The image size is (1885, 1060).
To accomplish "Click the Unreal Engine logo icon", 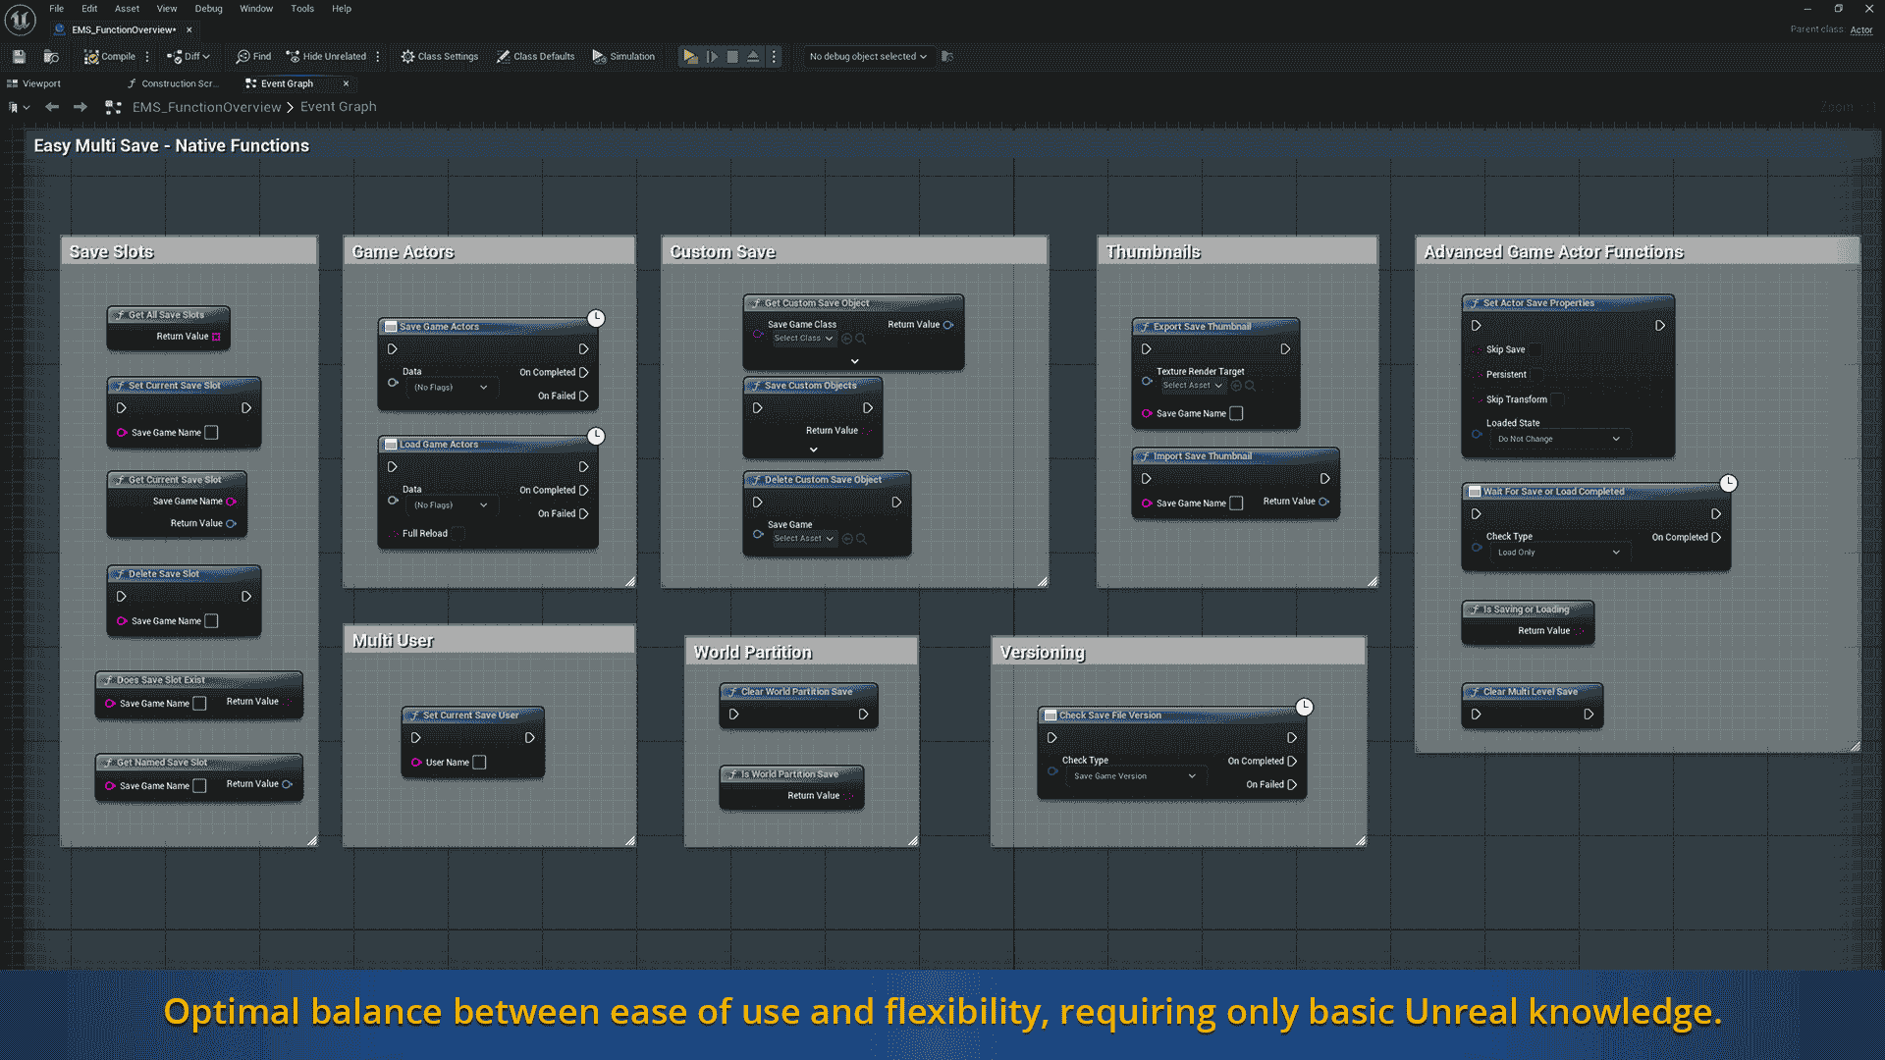I will coord(20,19).
